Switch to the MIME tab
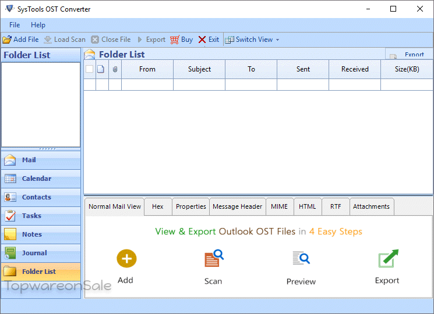434x314 pixels. pyautogui.click(x=279, y=206)
